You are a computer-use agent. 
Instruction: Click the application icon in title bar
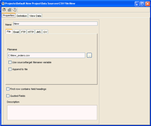[3, 4]
